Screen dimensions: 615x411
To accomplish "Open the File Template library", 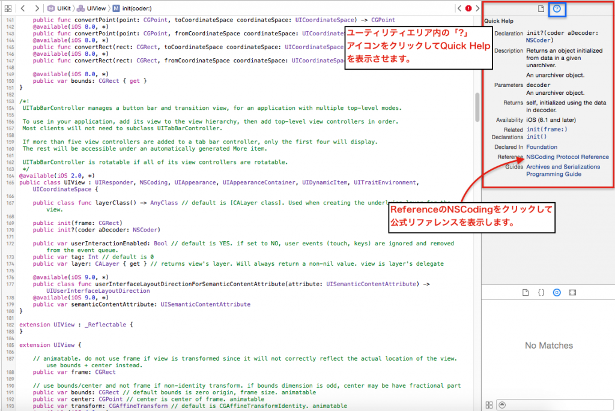I will pos(526,292).
